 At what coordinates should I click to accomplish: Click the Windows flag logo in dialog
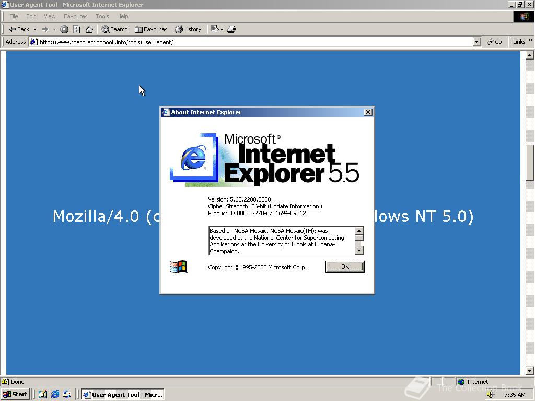179,266
